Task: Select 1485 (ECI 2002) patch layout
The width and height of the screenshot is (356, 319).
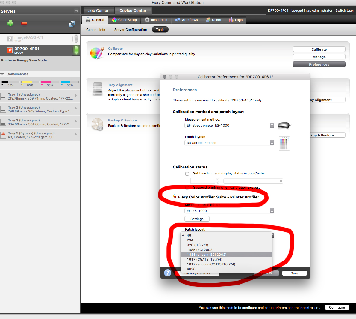Action: [x=226, y=250]
